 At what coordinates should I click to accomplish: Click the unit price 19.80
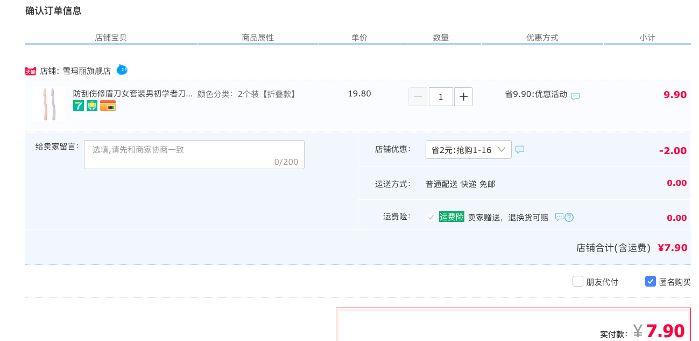click(359, 94)
